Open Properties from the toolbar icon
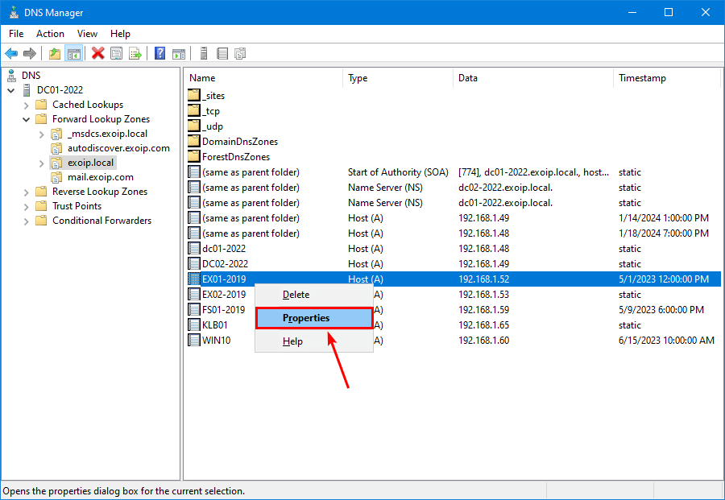The width and height of the screenshot is (725, 500). pos(117,54)
